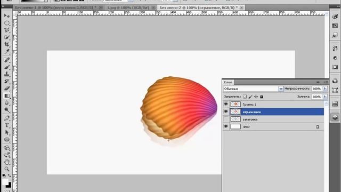Reset to default foreground and background colors
This screenshot has width=341, height=192.
point(4,175)
